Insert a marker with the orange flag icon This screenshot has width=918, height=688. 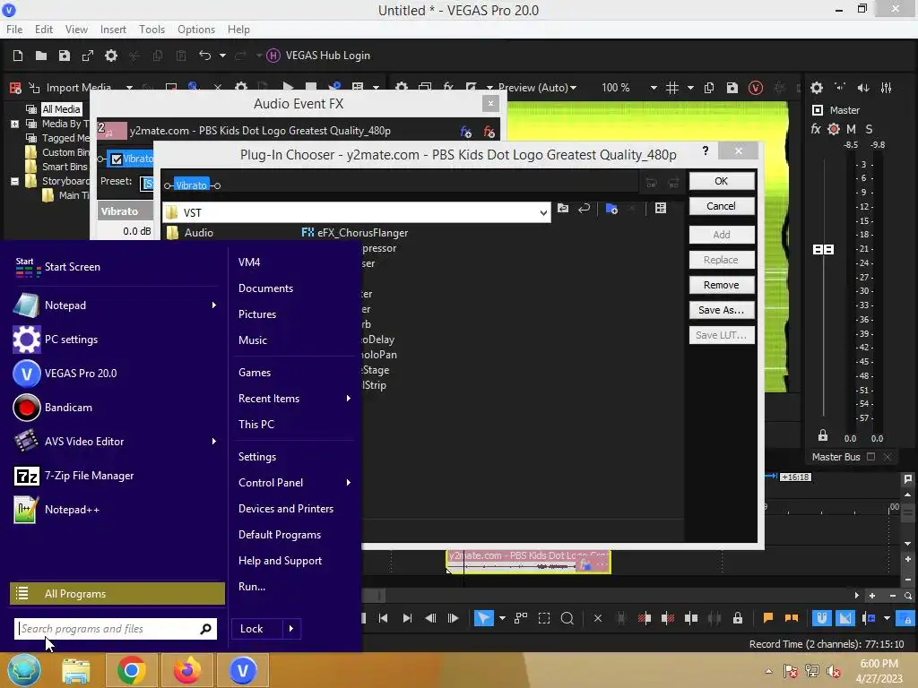768,618
